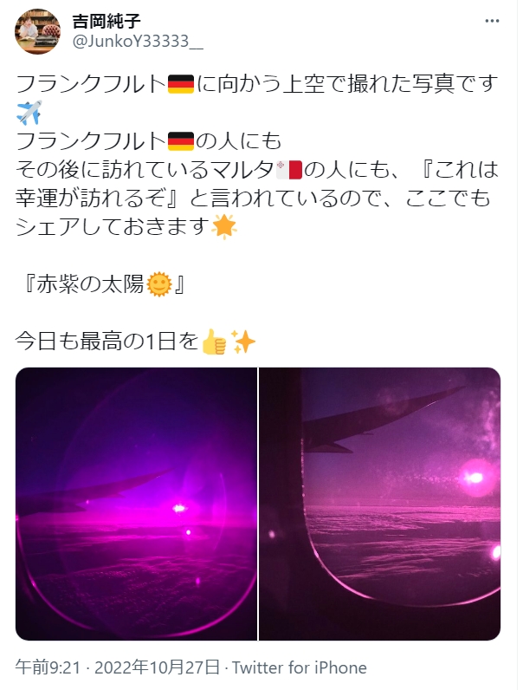Open the 吉岡純子 display name profile
Image resolution: width=523 pixels, height=690 pixels.
pos(106,21)
